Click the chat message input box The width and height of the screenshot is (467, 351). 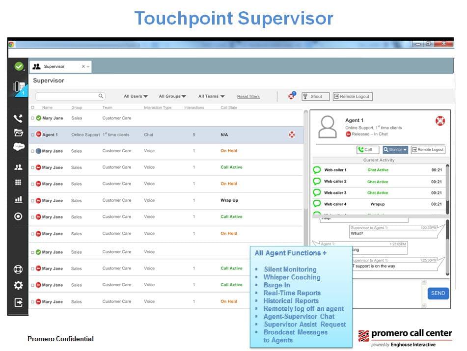click(386, 293)
